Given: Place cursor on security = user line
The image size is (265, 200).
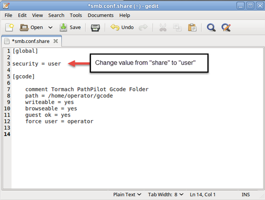Looking at the screenshot, I should (x=37, y=63).
